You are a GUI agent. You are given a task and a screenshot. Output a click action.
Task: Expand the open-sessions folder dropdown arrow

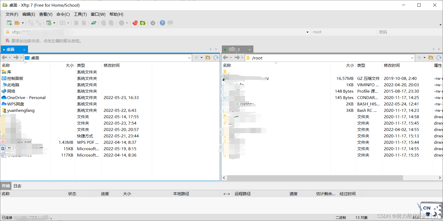tap(23, 23)
